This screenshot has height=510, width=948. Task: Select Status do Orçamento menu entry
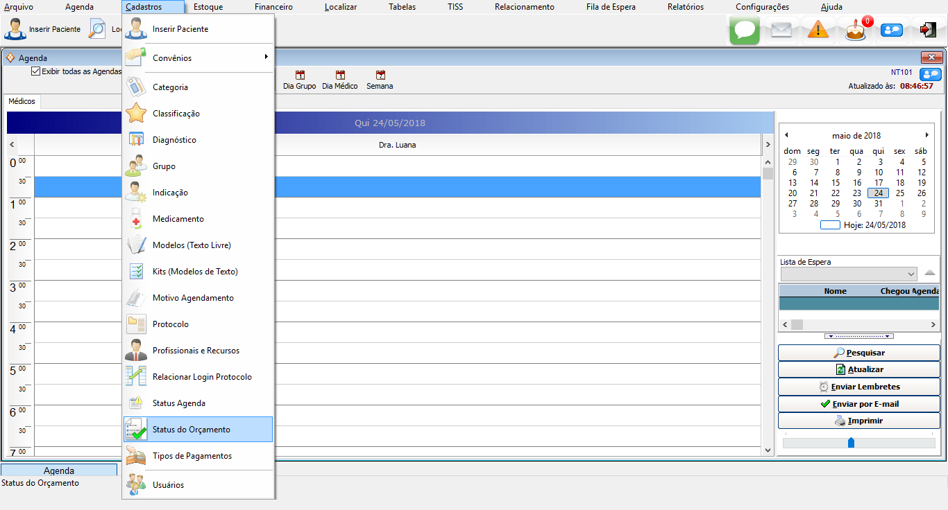198,430
